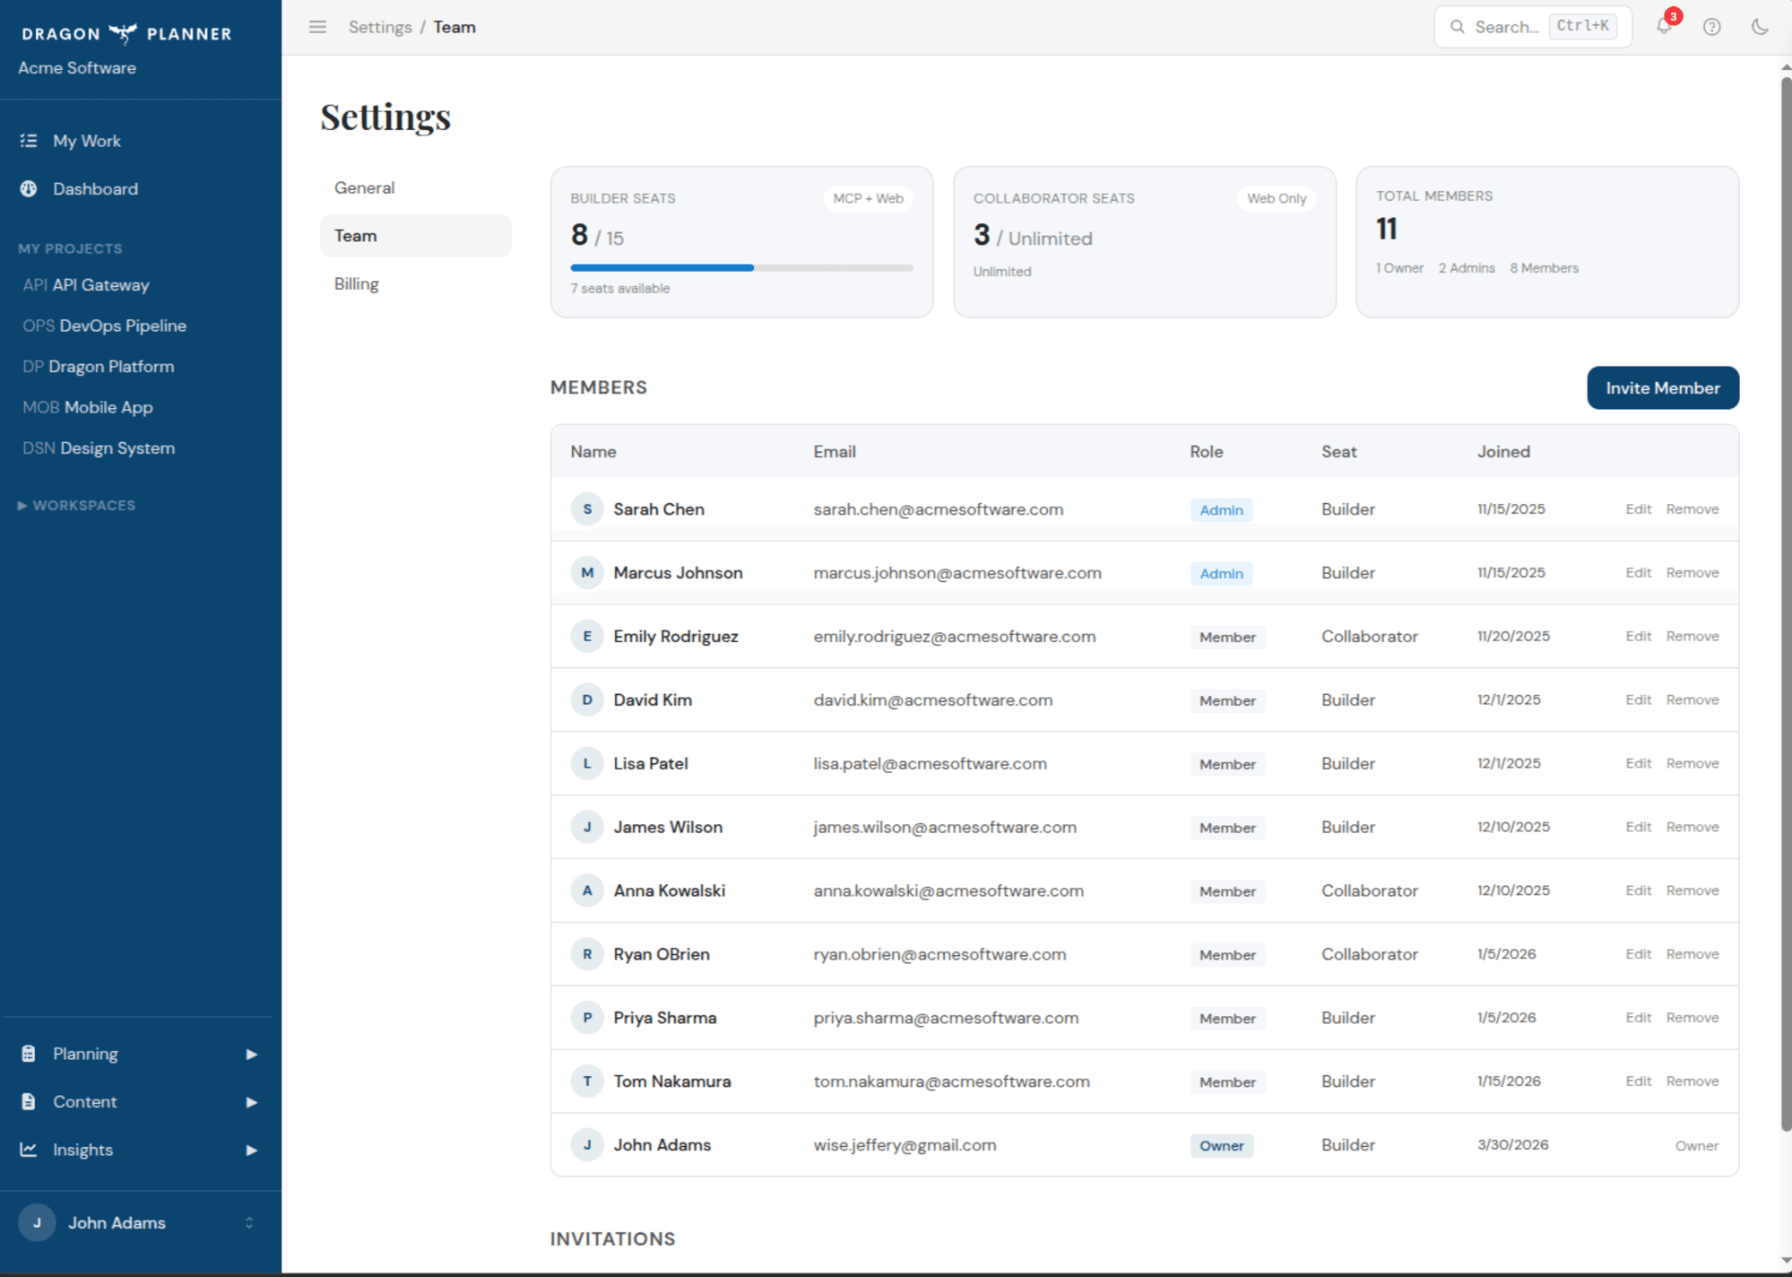The width and height of the screenshot is (1792, 1277).
Task: Click the Invite Member button
Action: pyautogui.click(x=1661, y=387)
